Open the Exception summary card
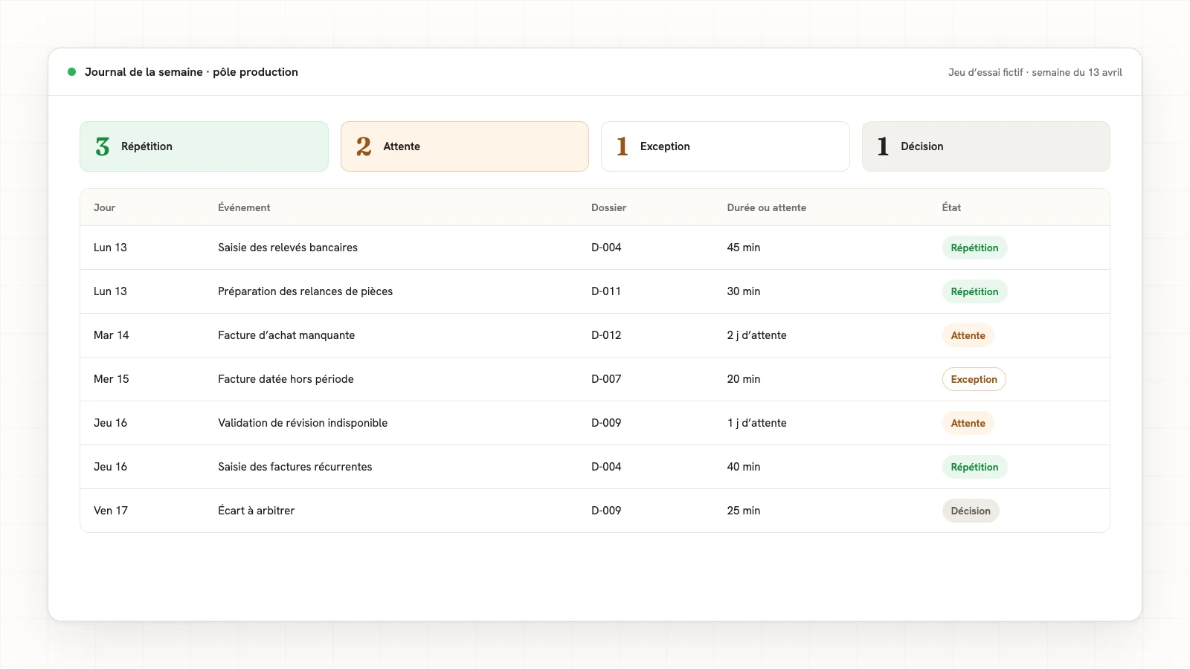The image size is (1190, 669). tap(725, 146)
